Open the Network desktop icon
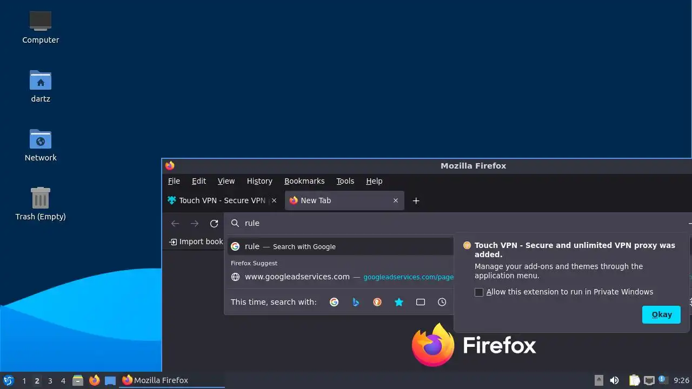The image size is (692, 389). [41, 145]
